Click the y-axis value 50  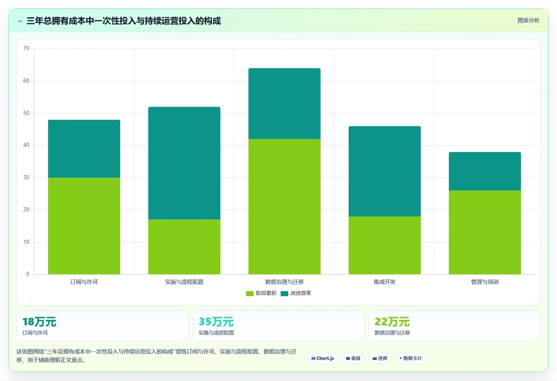click(x=26, y=113)
